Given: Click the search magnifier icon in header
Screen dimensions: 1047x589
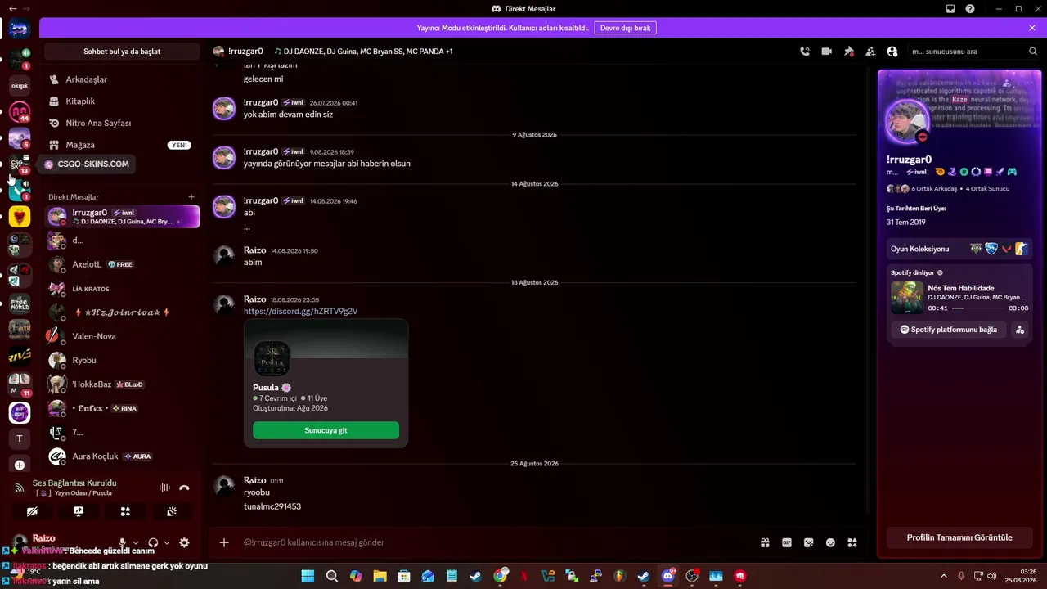Looking at the screenshot, I should [x=1032, y=52].
